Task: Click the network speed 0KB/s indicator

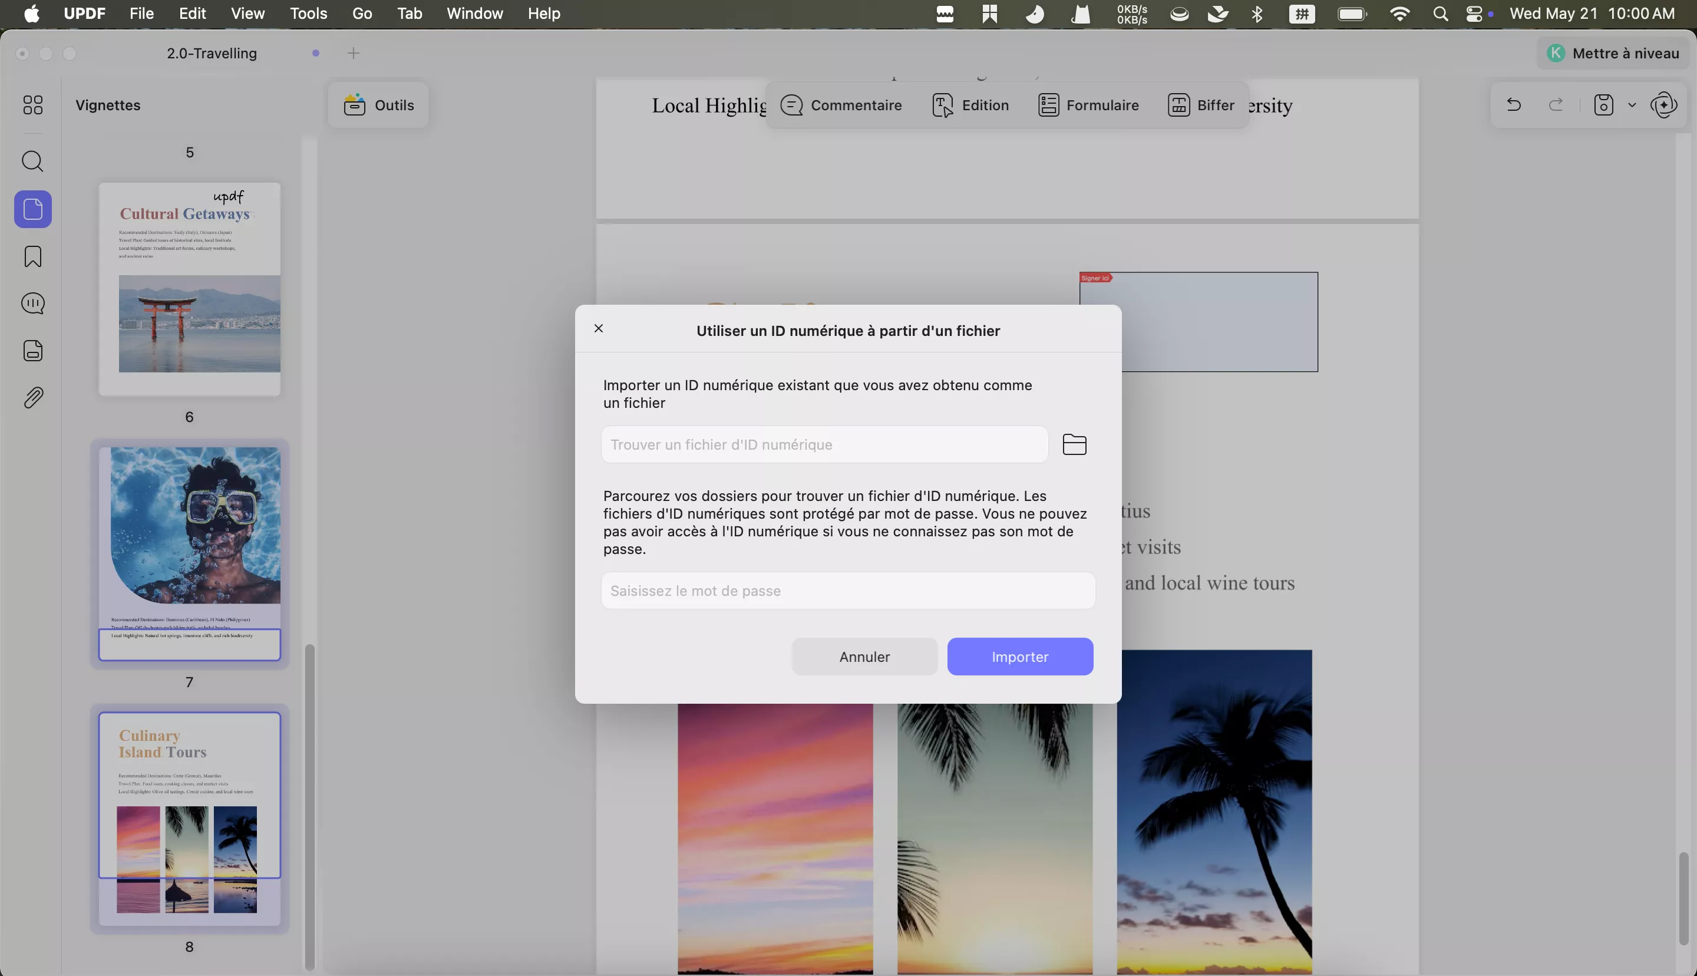Action: coord(1131,14)
